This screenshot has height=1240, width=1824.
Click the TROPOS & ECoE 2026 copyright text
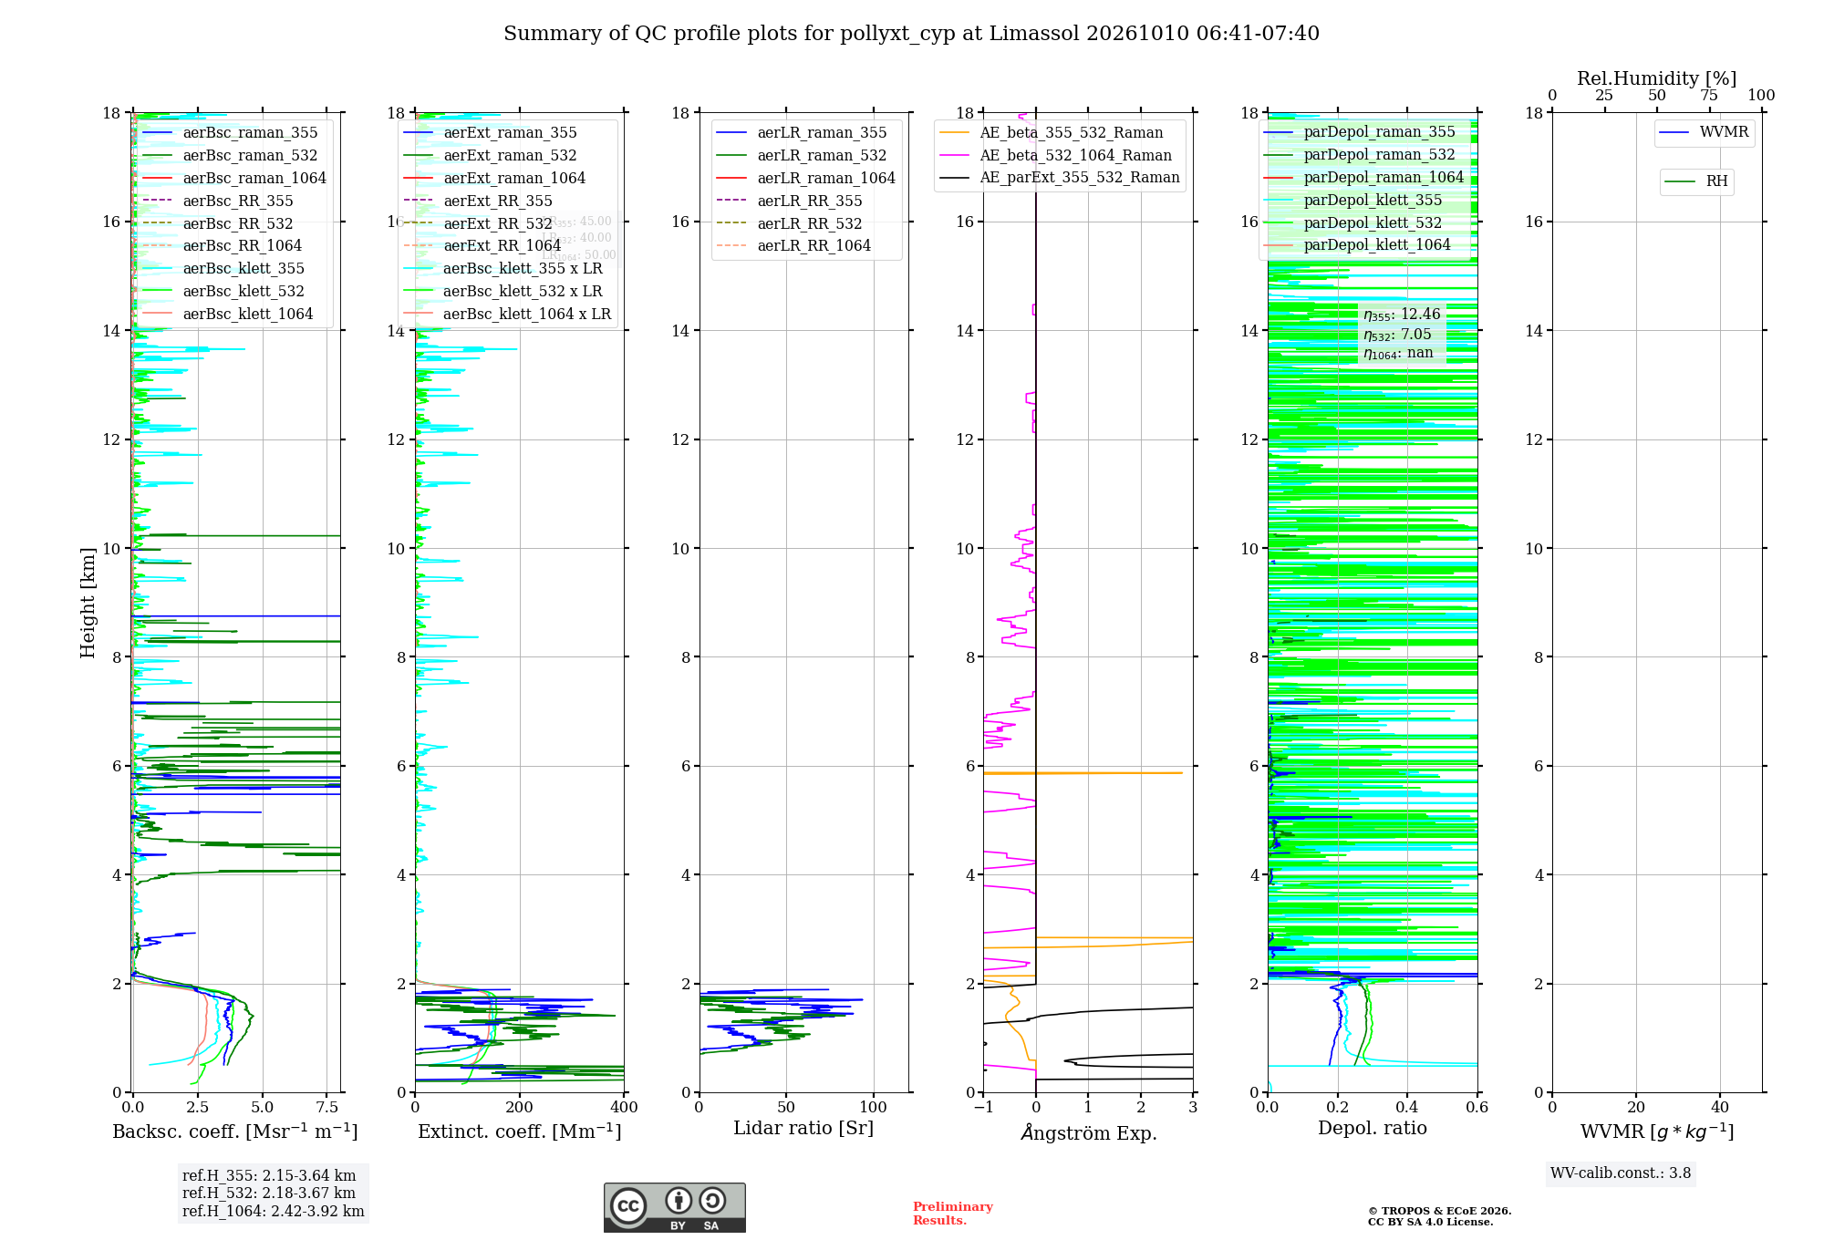pyautogui.click(x=1440, y=1212)
